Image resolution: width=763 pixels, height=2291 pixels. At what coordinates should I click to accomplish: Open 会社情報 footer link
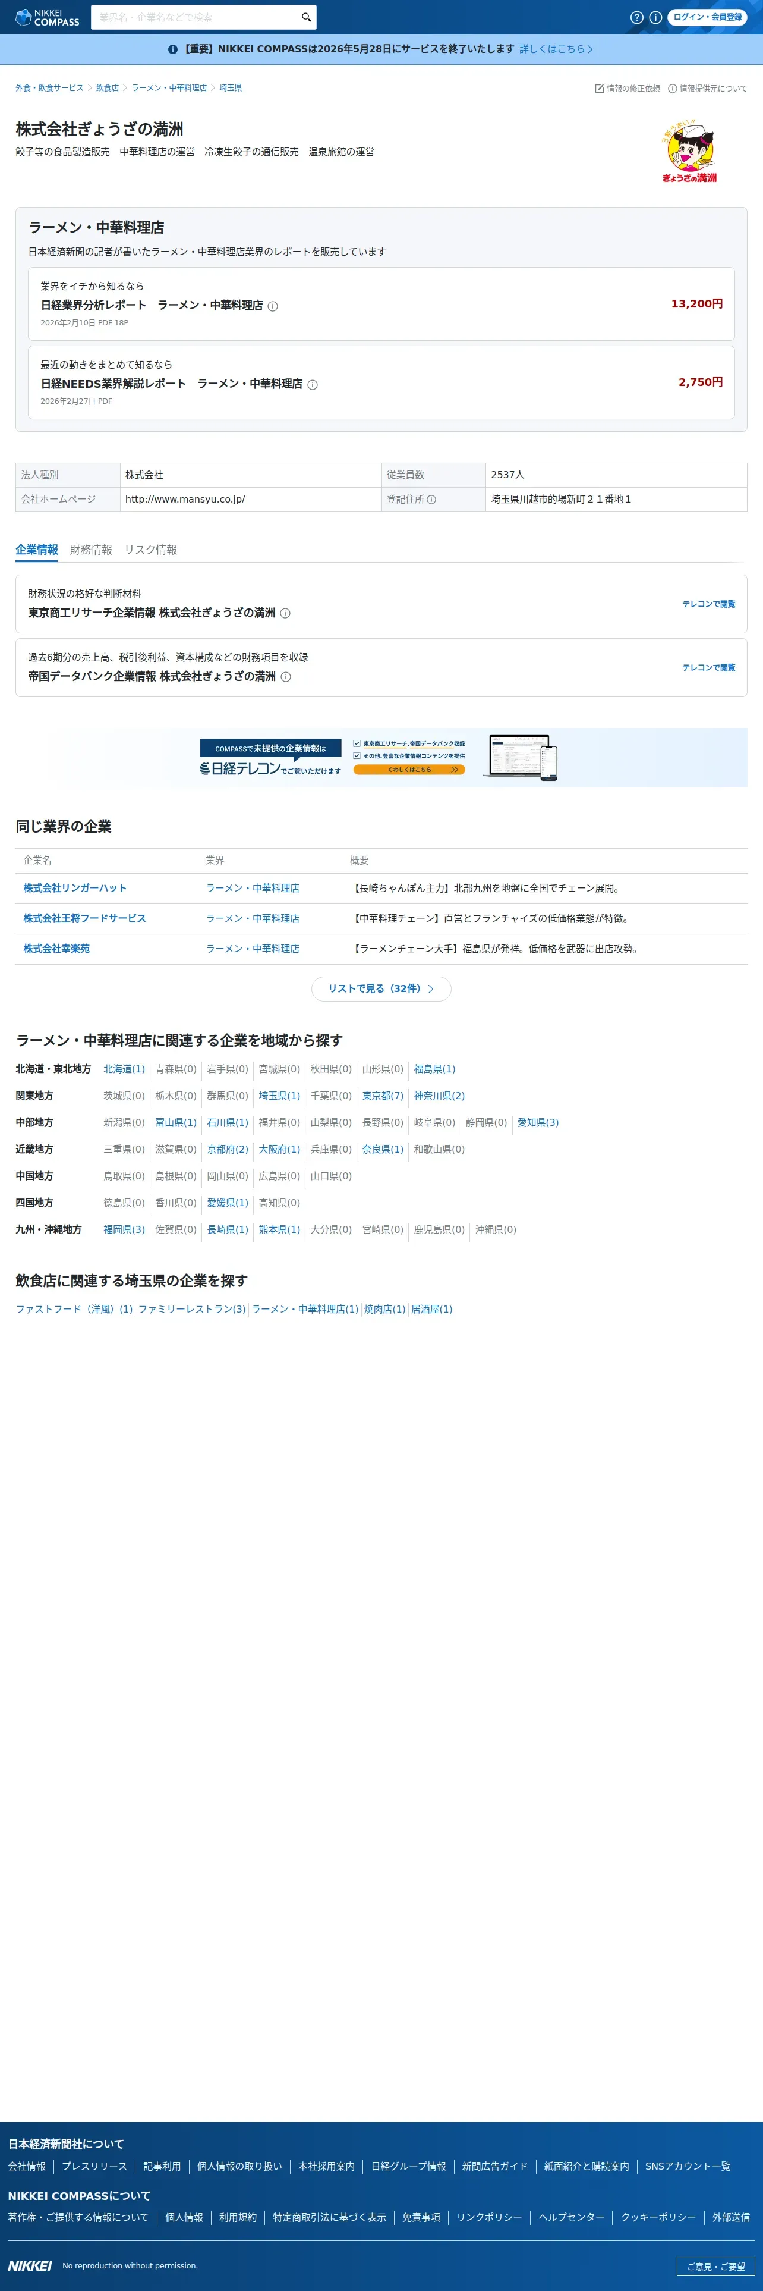click(x=27, y=2167)
